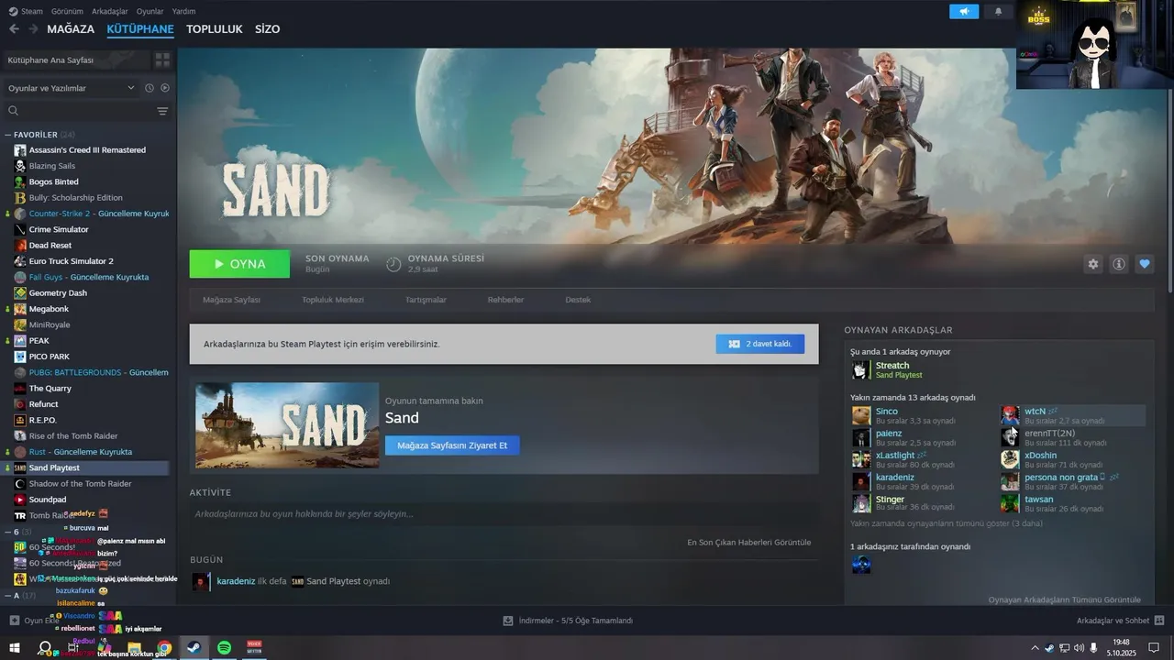Go to the TOPLULUK tab

click(x=214, y=29)
